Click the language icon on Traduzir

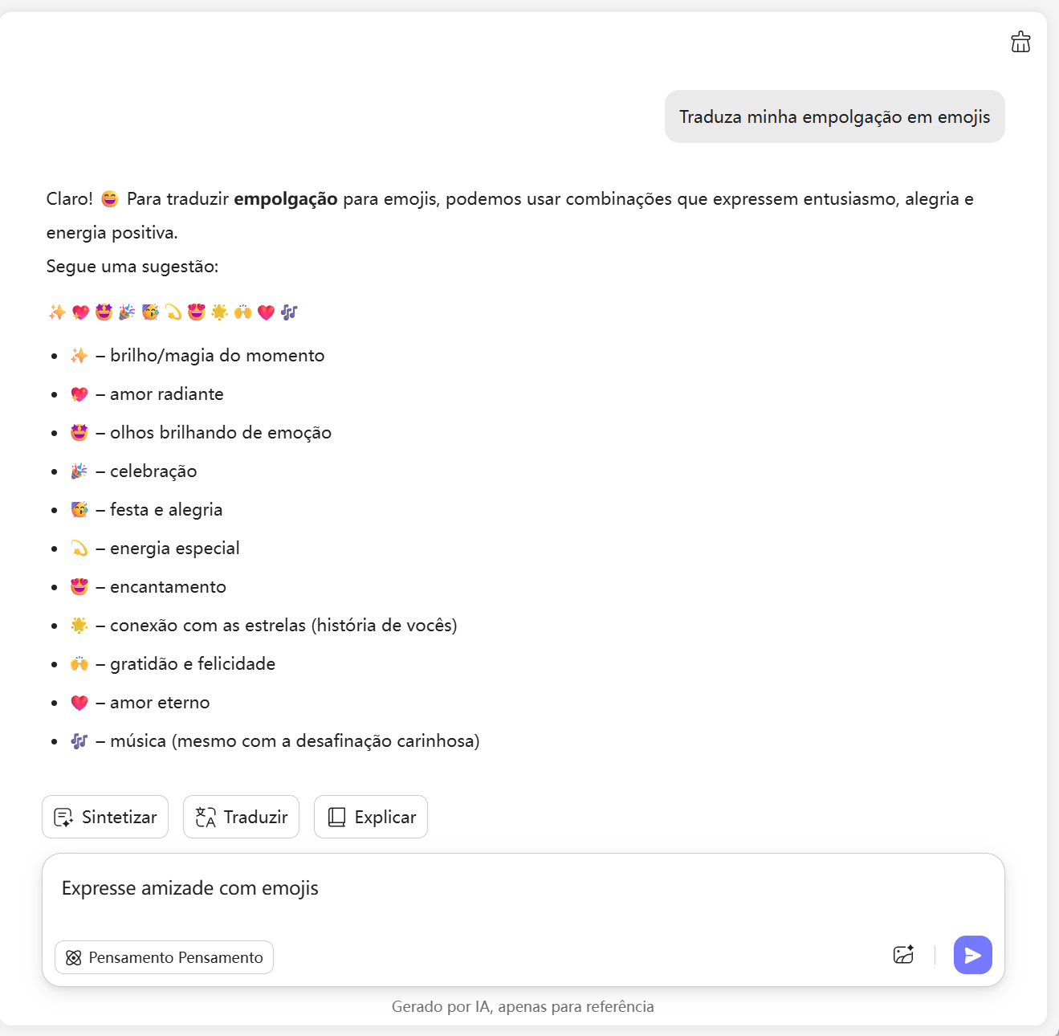pyautogui.click(x=206, y=818)
